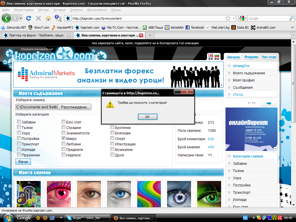The width and height of the screenshot is (296, 222).
Task: Open the Zamunda.NET bookmark
Action: tap(13, 27)
